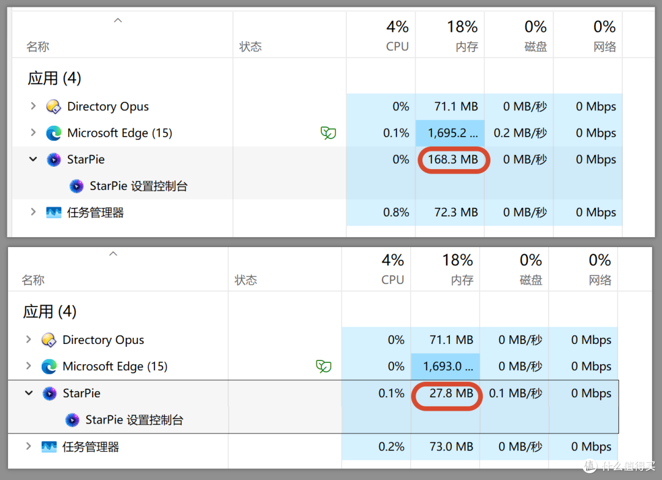The image size is (662, 480).
Task: Click the StarPie icon in top task list
Action: [x=53, y=159]
